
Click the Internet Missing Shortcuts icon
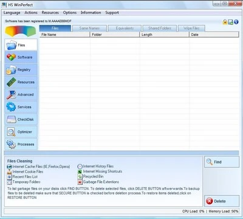tap(80, 172)
